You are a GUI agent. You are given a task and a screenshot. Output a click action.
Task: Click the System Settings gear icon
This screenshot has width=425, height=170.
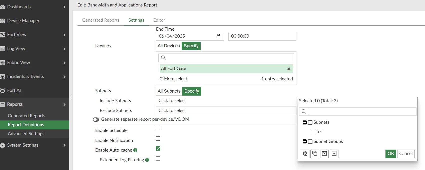coord(3,145)
